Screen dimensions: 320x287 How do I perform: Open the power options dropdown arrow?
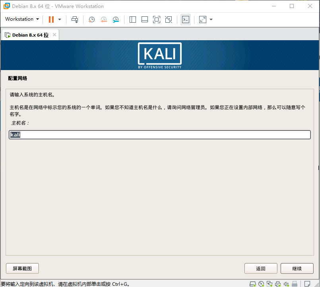coord(60,20)
